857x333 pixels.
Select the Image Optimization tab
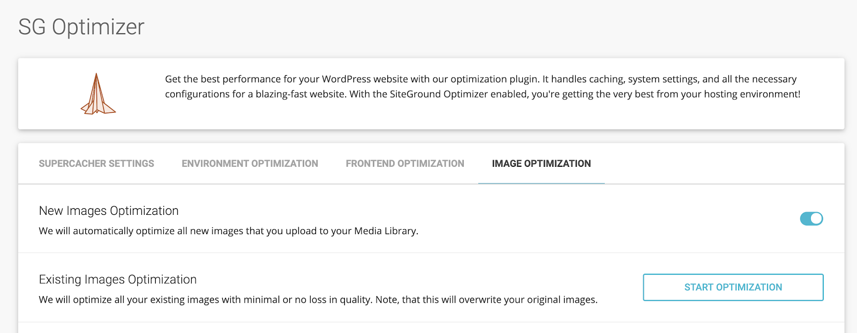541,164
